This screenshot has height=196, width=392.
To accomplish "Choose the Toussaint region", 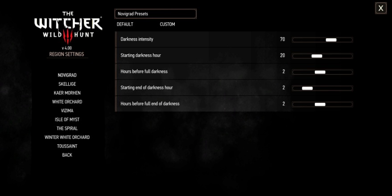I will click(67, 146).
